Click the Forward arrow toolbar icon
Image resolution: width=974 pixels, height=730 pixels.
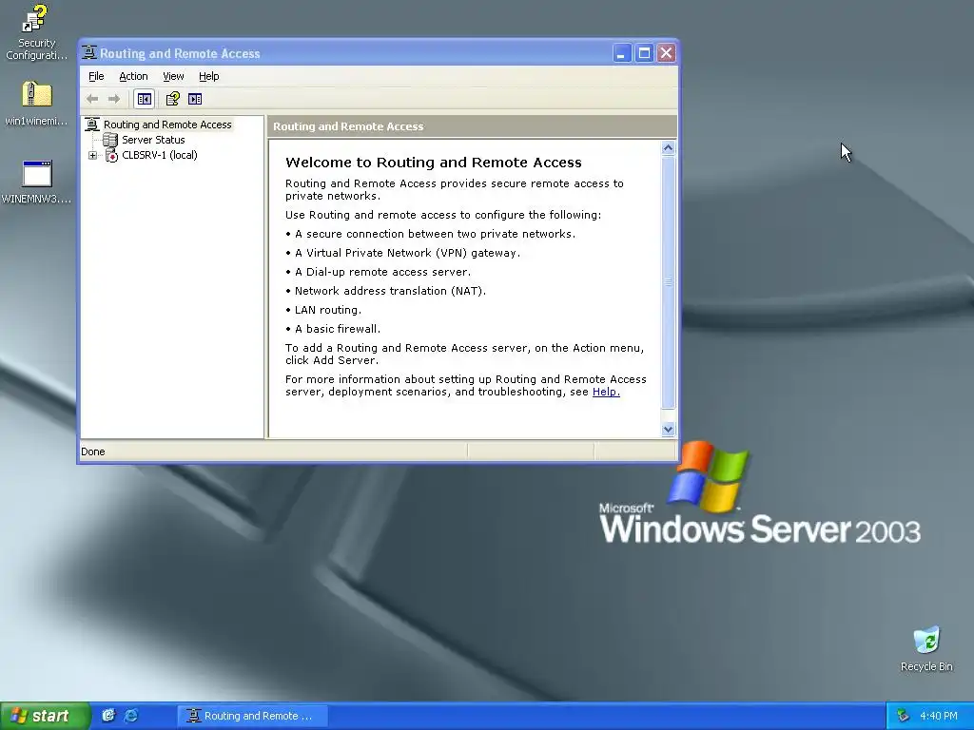coord(114,99)
